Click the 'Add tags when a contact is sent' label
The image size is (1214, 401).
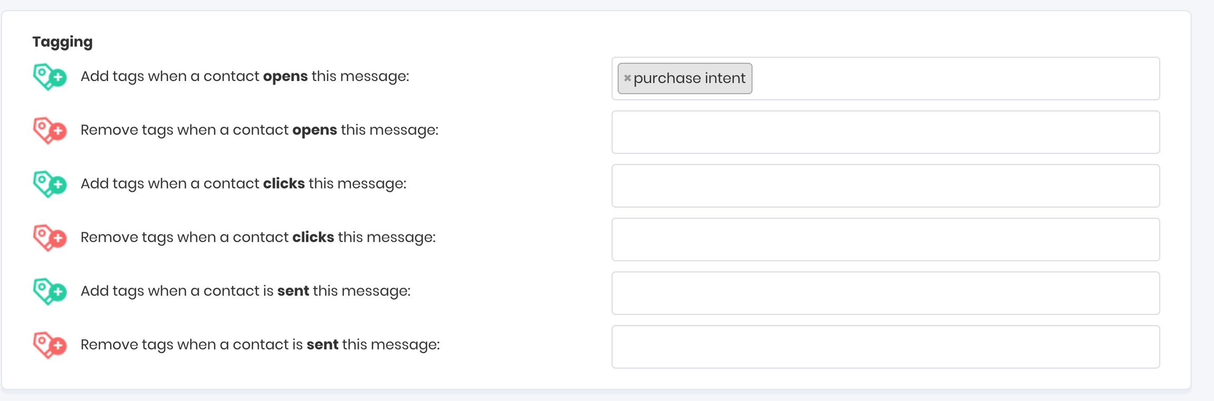(245, 291)
